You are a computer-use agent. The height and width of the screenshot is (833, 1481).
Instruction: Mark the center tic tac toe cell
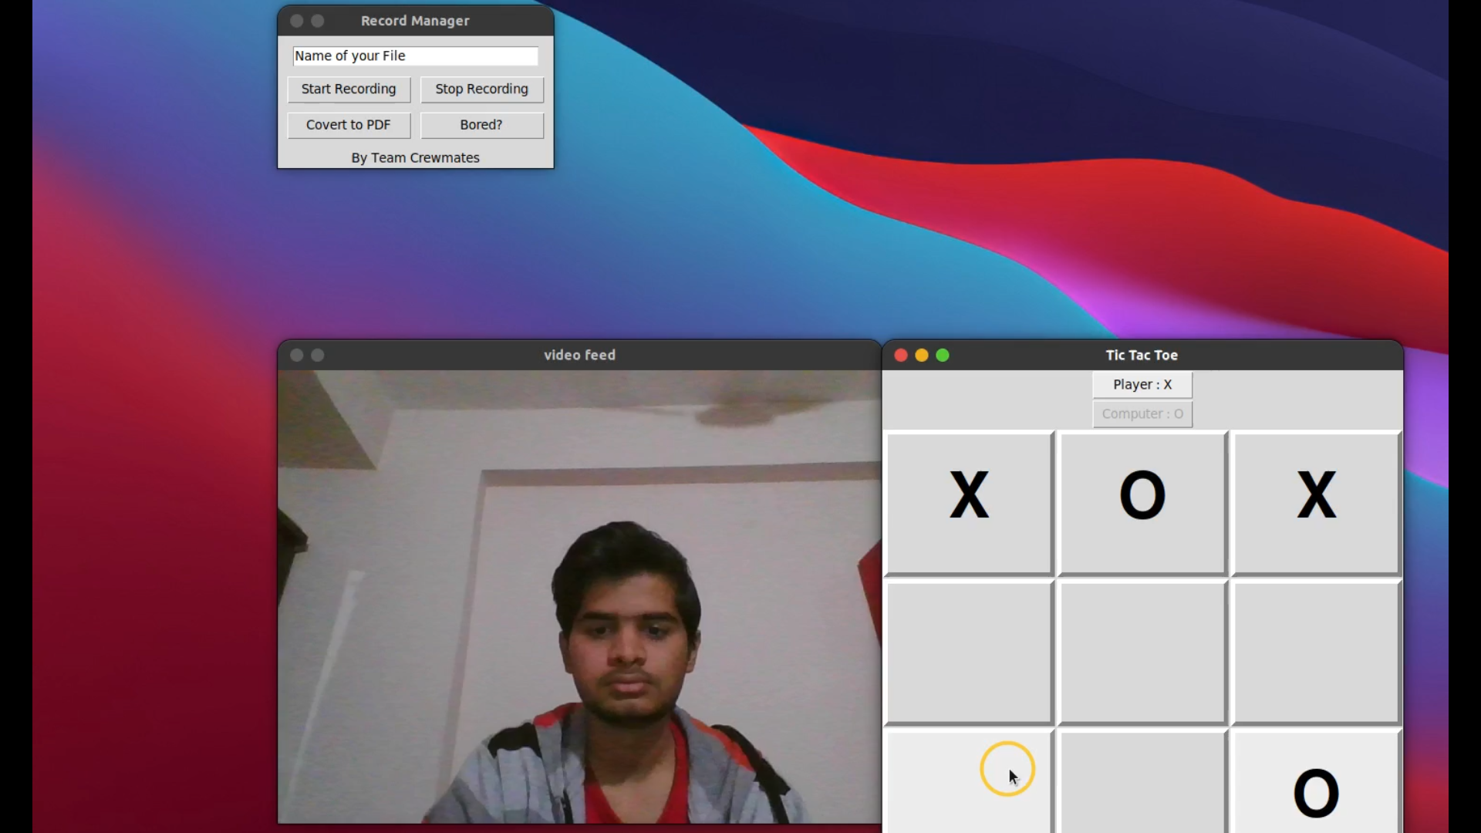coord(1142,653)
